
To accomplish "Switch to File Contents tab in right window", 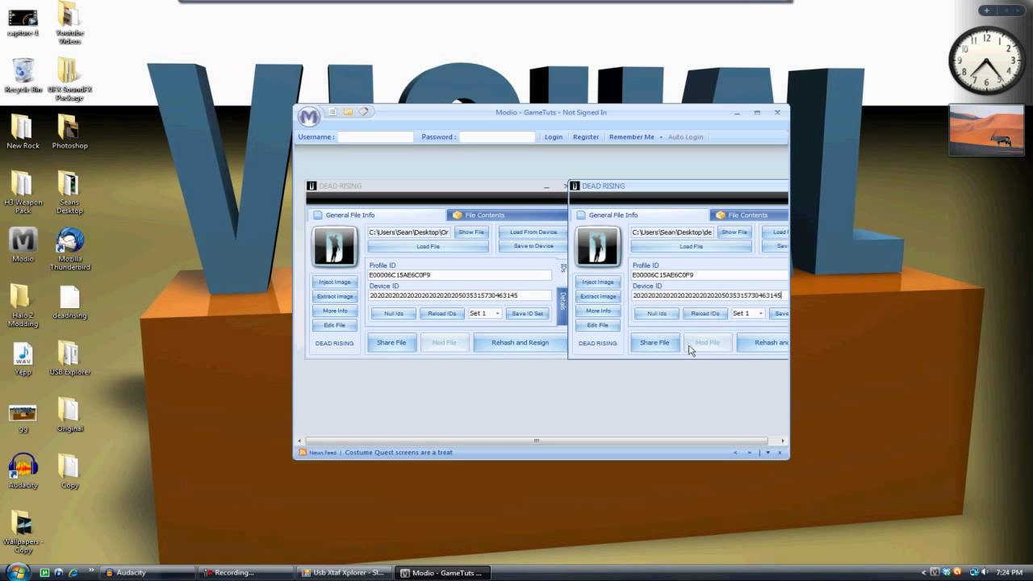I will [x=749, y=215].
